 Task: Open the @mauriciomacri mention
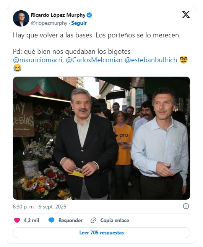click(37, 60)
